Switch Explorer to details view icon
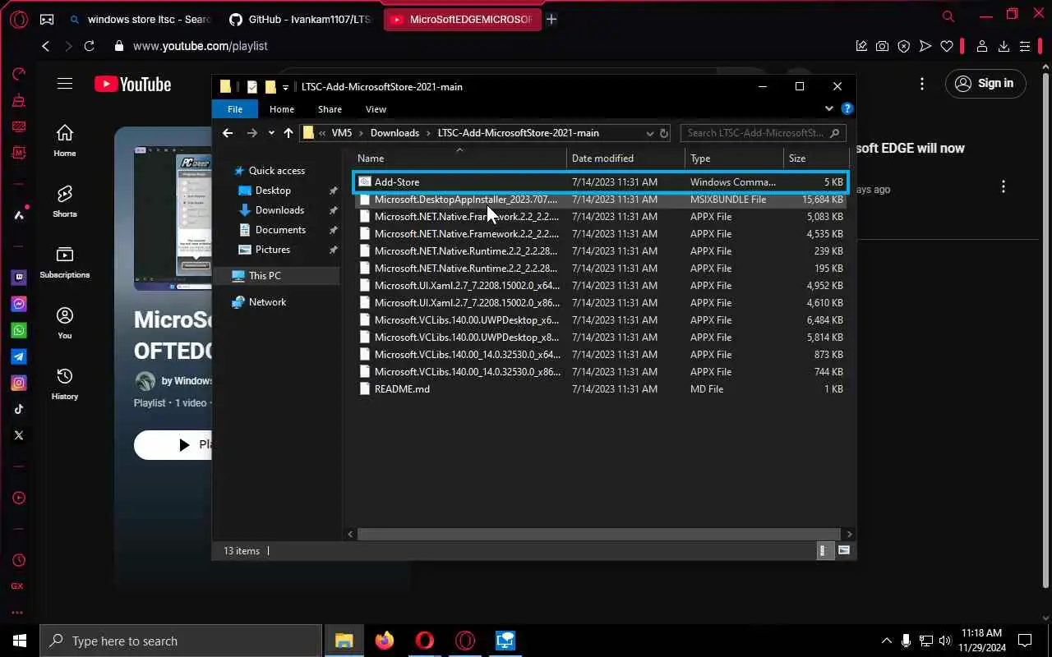 tap(823, 551)
